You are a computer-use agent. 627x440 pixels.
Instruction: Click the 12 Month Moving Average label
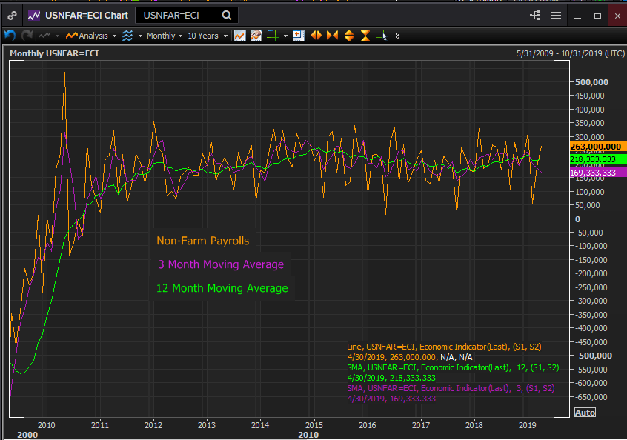click(x=222, y=288)
